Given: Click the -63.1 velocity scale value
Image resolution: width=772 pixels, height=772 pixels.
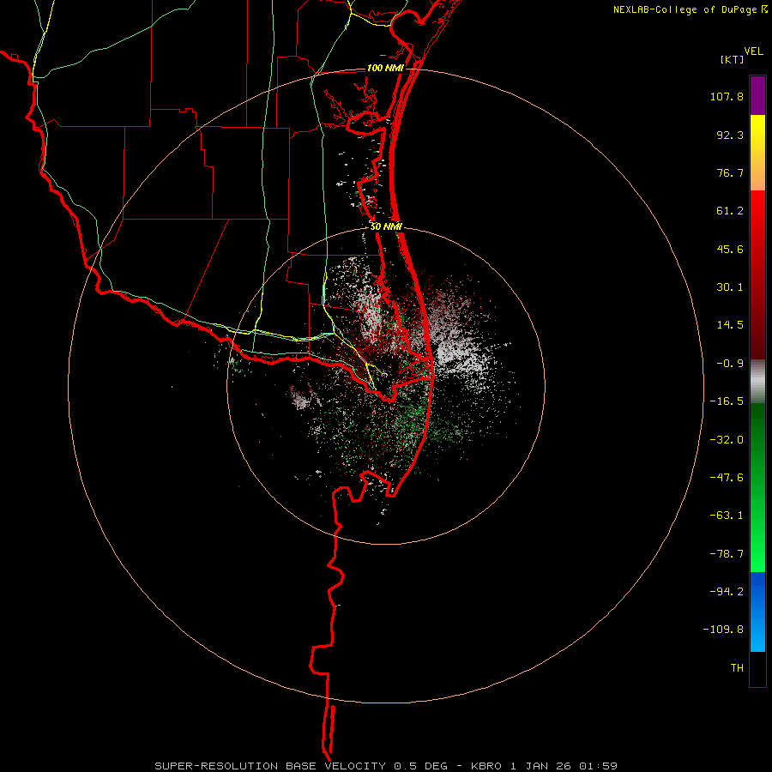Looking at the screenshot, I should pyautogui.click(x=727, y=516).
